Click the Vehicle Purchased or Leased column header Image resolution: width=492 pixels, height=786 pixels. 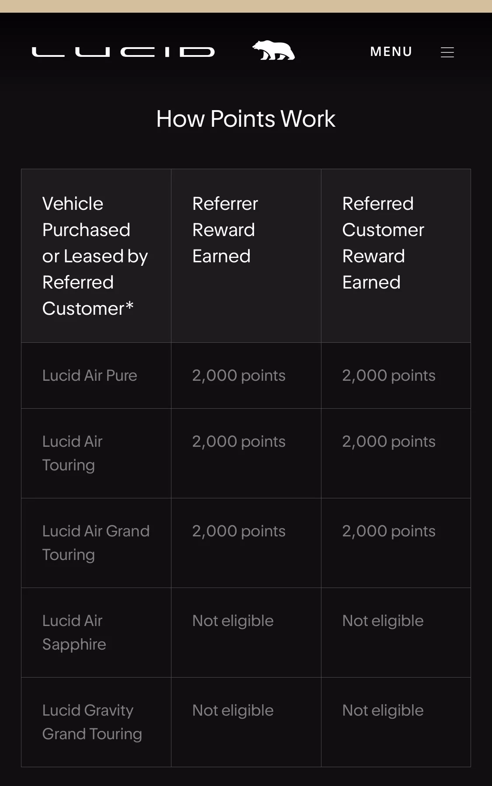tap(96, 256)
